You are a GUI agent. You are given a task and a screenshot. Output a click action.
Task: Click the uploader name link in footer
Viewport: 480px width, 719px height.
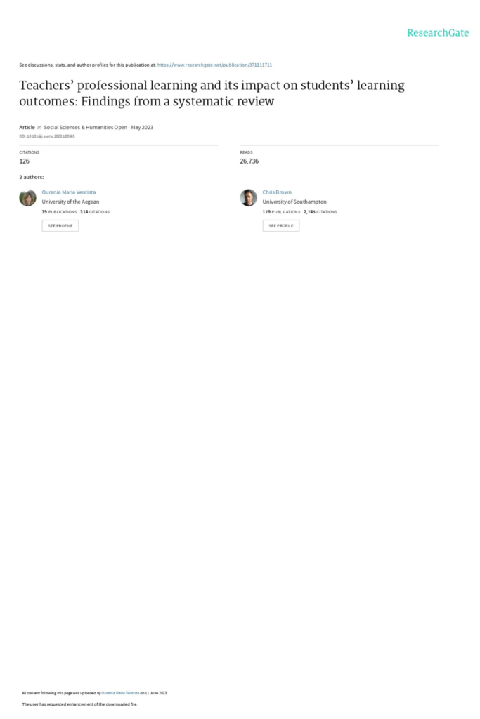tap(120, 693)
